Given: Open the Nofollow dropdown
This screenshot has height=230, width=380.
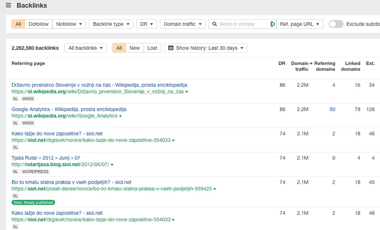Looking at the screenshot, I should click(69, 24).
